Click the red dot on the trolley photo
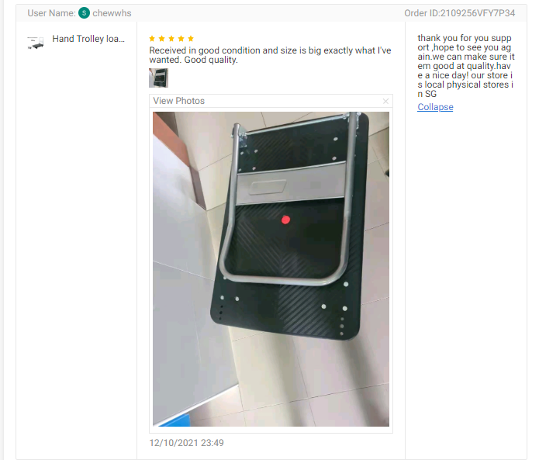 [x=285, y=220]
